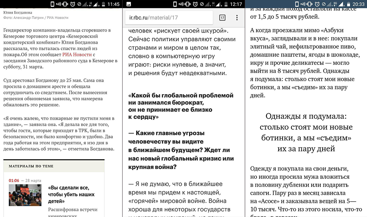Tap the paragraph starting «Суд арестовал Богданову»
The height and width of the screenshot is (217, 367).
pyautogui.click(x=55, y=92)
